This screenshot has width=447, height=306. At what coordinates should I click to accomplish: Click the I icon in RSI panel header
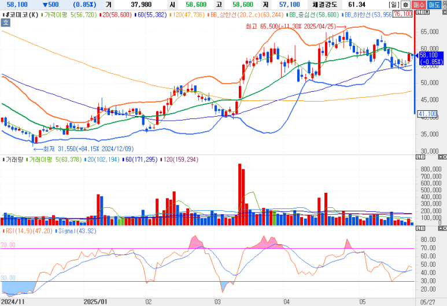pyautogui.click(x=423, y=228)
